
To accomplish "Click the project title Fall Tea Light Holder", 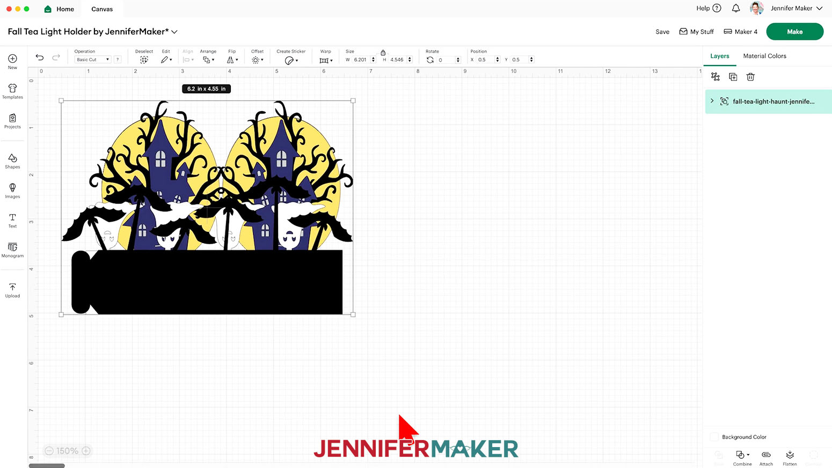I will click(x=88, y=32).
